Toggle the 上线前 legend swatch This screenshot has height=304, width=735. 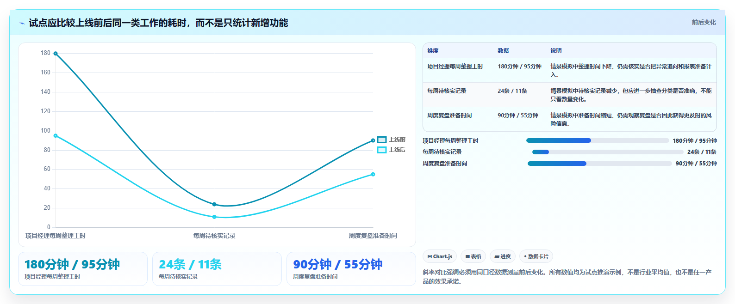(382, 140)
